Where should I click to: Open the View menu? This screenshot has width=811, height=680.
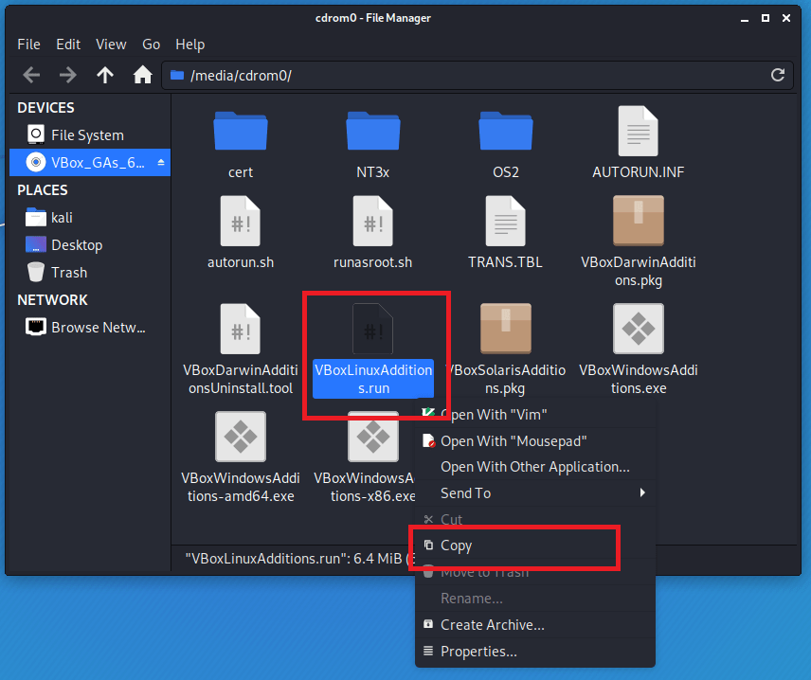111,45
